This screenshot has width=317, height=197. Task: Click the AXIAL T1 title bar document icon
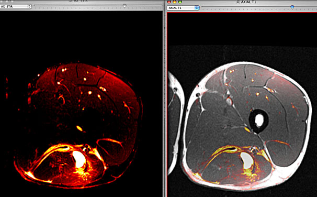click(237, 2)
